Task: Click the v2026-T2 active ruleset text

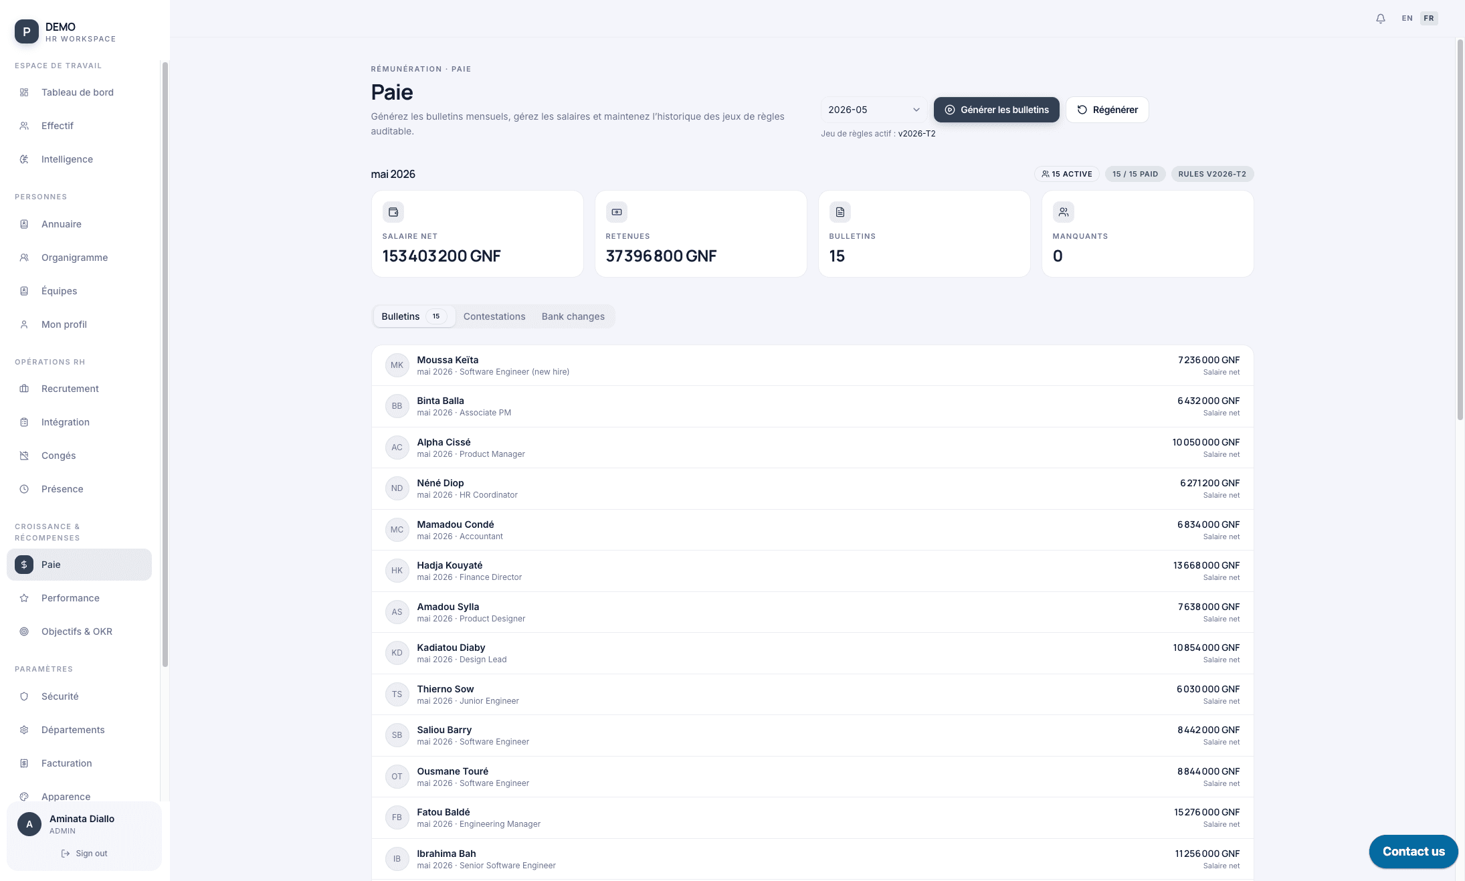Action: (916, 134)
